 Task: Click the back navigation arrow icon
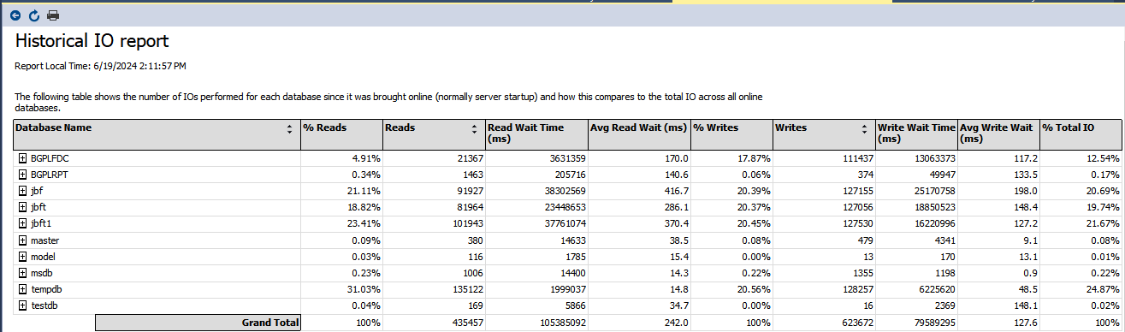[15, 15]
